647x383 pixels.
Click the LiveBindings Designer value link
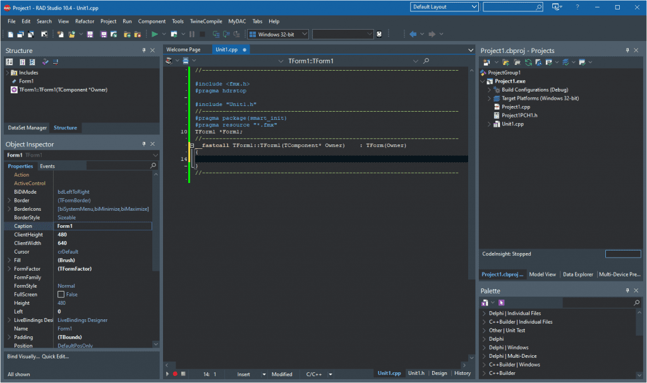pyautogui.click(x=83, y=321)
